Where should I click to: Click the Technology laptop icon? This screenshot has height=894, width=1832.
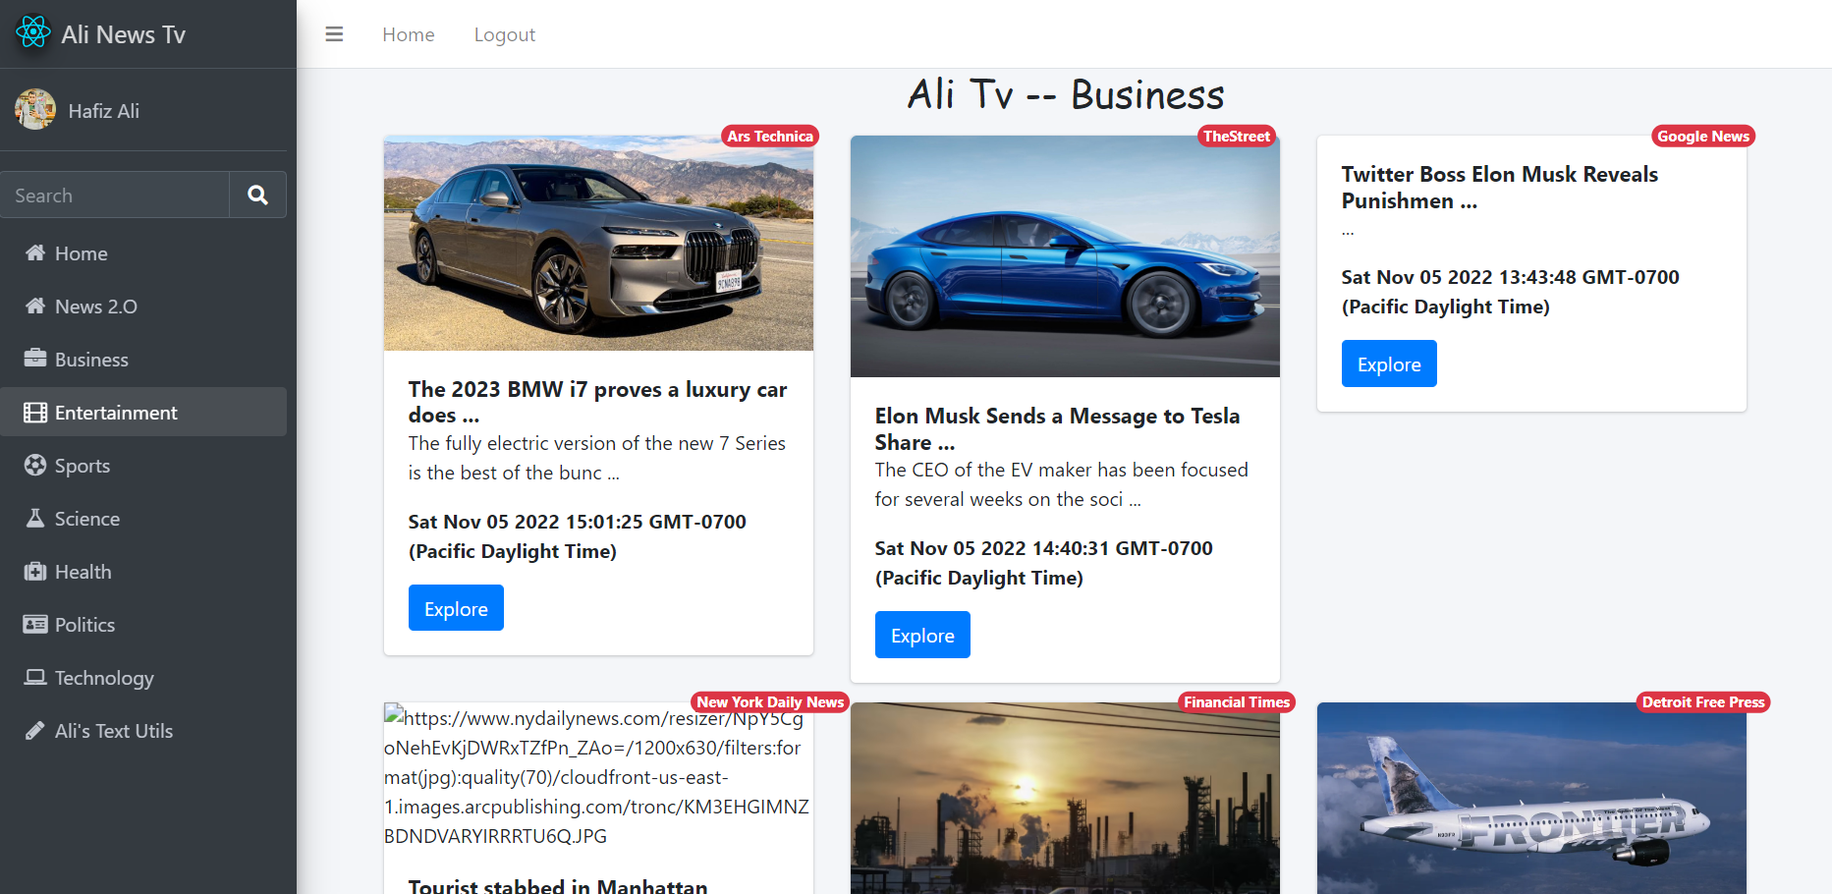coord(35,677)
